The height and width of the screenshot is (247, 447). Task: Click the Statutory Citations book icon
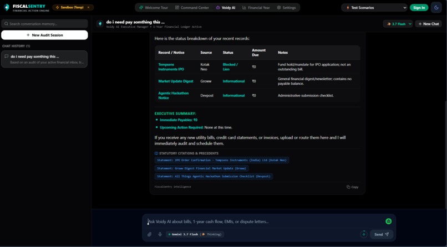point(156,153)
